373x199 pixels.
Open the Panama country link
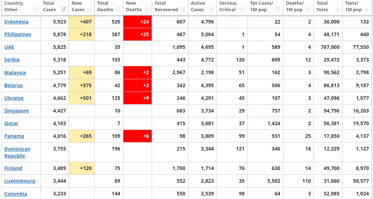coord(14,136)
